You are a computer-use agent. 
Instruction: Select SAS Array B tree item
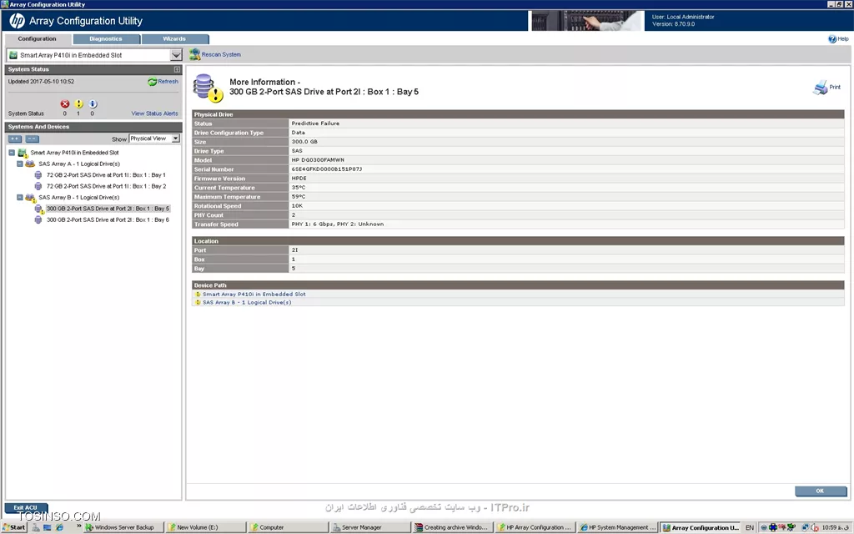pos(79,198)
